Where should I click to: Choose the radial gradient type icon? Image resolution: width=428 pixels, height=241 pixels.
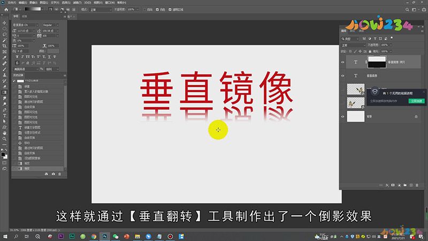point(56,9)
